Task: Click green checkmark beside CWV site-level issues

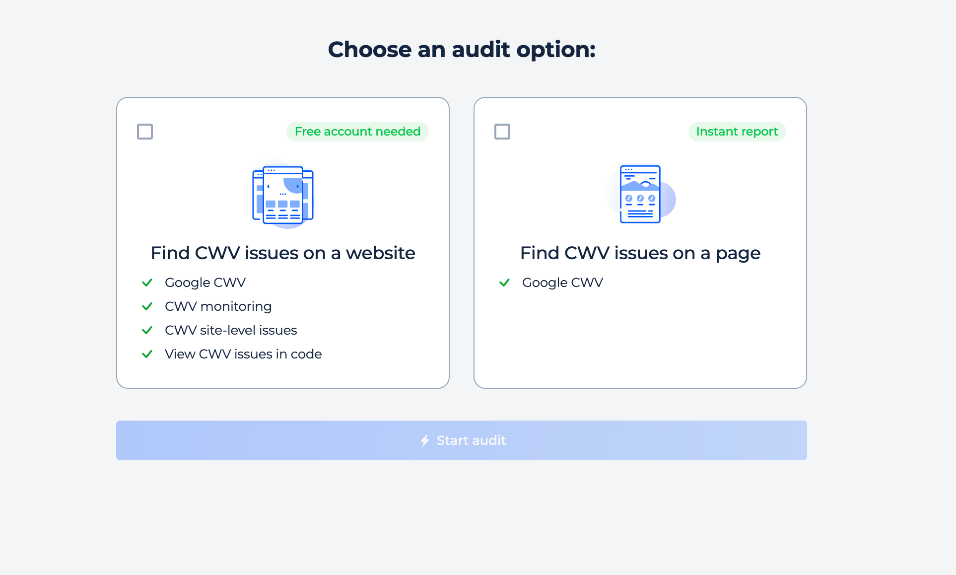Action: click(x=147, y=330)
